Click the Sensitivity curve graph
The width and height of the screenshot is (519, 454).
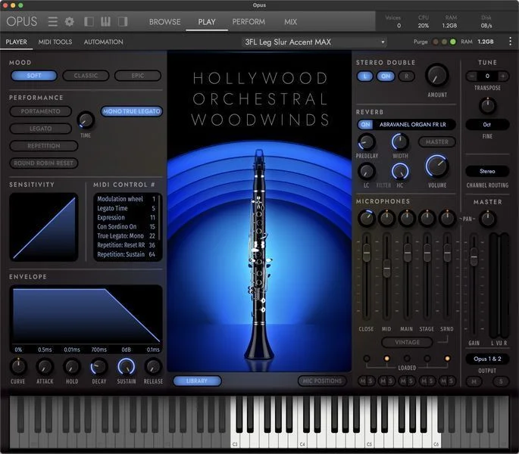click(44, 228)
